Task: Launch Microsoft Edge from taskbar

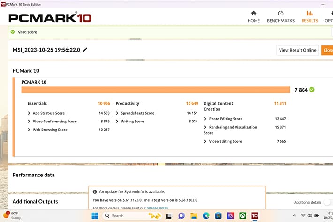Action: (206, 216)
